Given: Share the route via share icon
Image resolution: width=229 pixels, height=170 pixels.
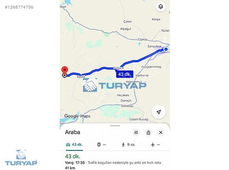Looking at the screenshot, I should click(x=148, y=133).
